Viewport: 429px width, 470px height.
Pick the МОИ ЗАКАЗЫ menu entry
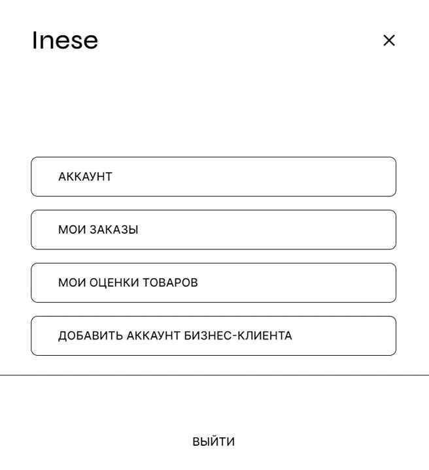coord(213,230)
